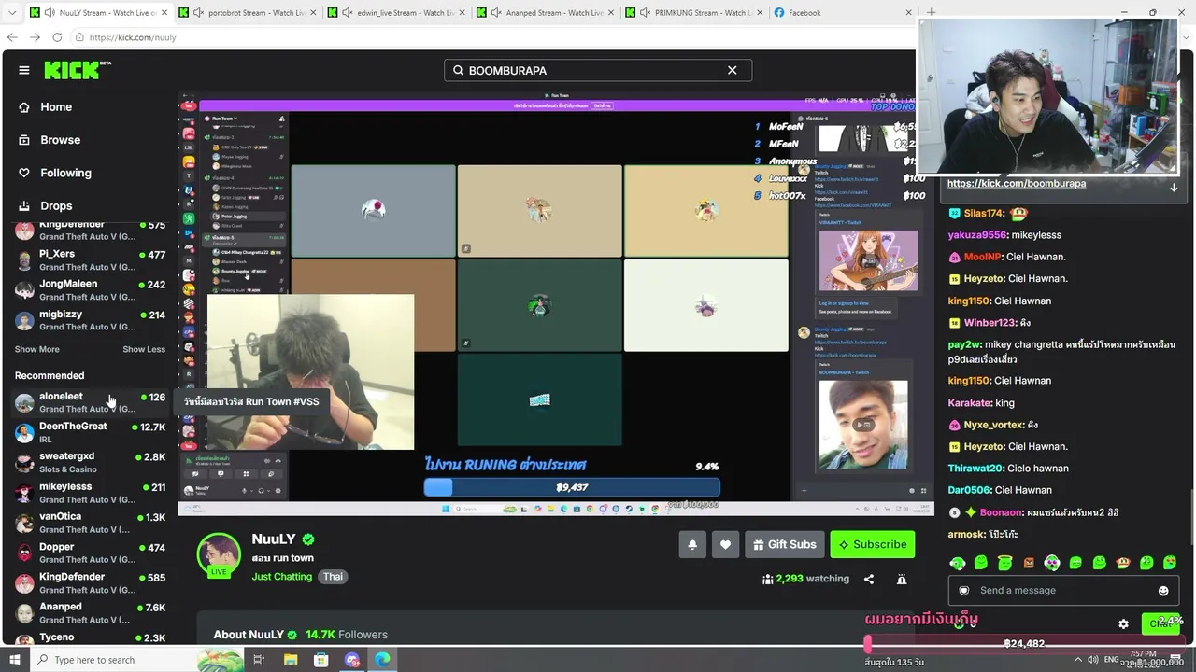Open DeenTheGreat recommended channel
1196x672 pixels.
90,432
